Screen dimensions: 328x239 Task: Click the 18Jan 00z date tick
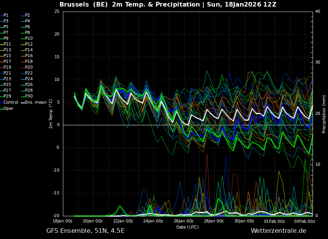63,221
